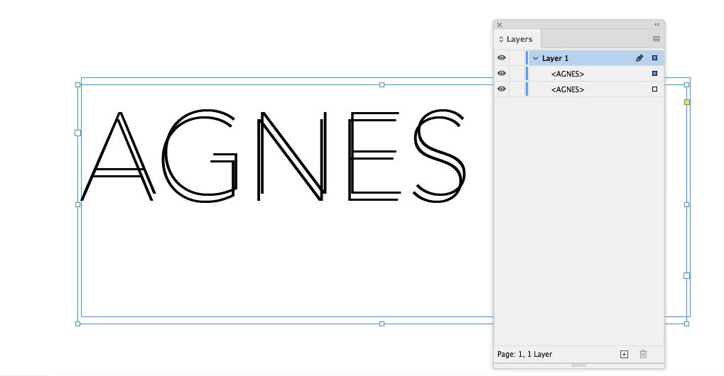Create a new layer
This screenshot has width=724, height=376.
pos(624,354)
